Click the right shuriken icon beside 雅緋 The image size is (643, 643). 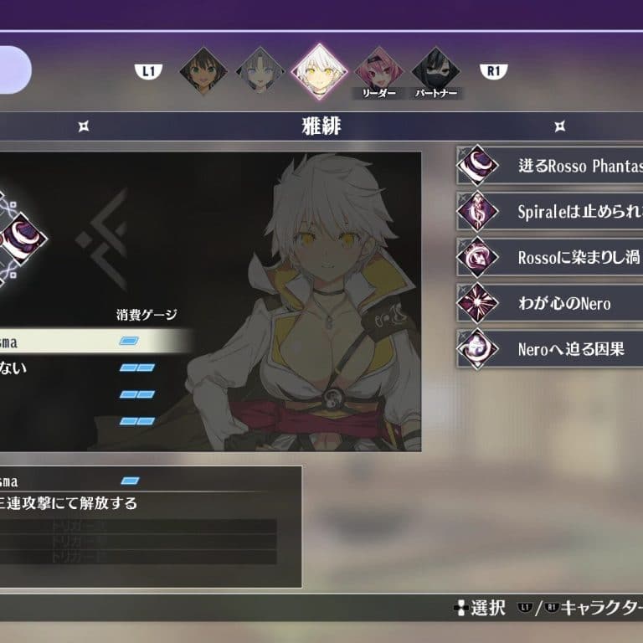click(560, 126)
